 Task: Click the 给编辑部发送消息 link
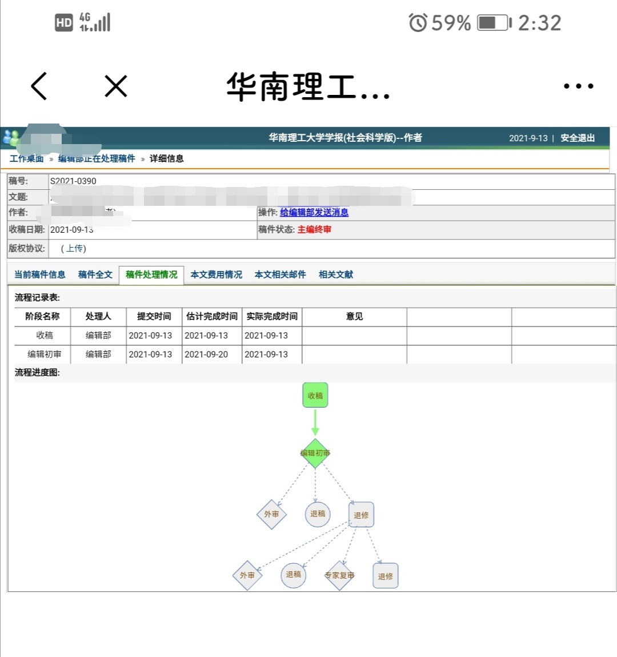coord(314,212)
